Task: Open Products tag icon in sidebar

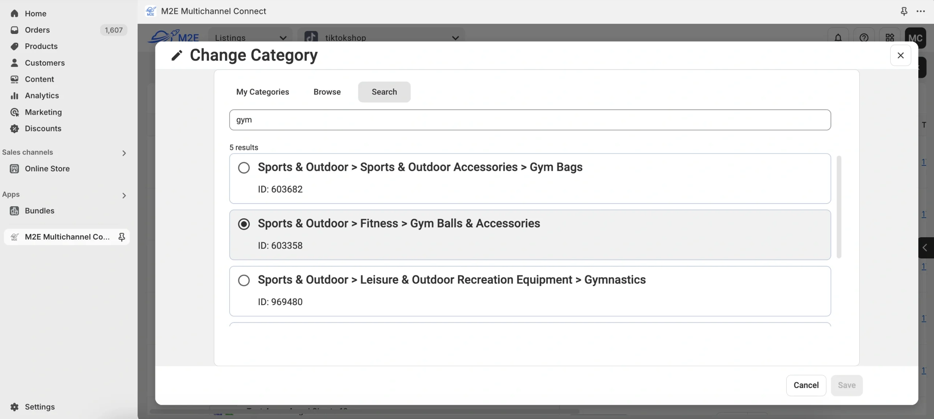Action: coord(15,46)
